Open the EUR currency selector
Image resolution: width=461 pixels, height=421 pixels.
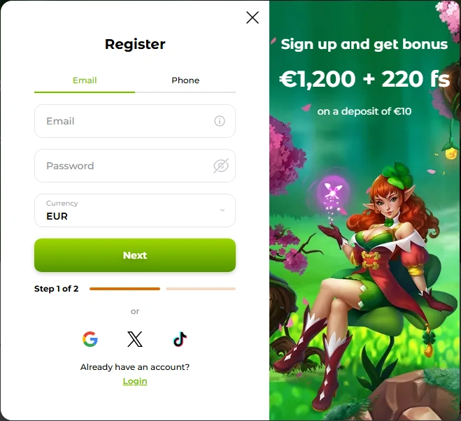click(135, 210)
